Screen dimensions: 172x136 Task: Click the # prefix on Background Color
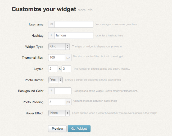52,91
